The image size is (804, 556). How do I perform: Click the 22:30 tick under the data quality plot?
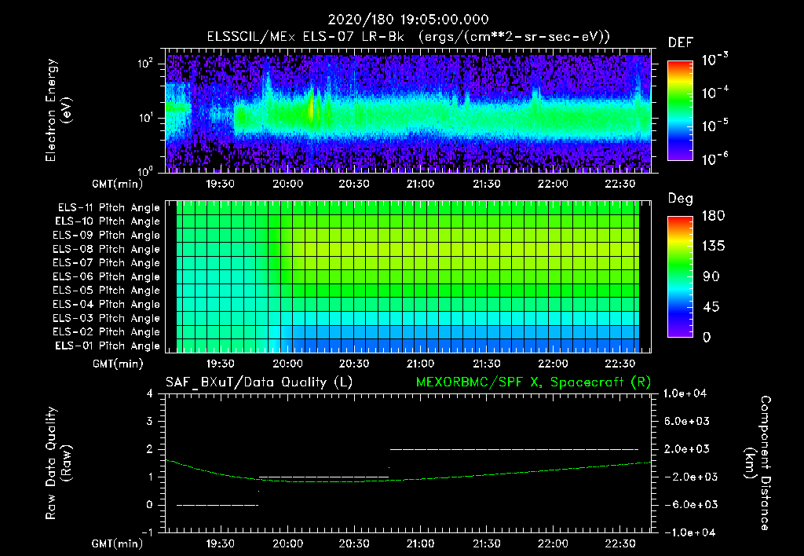[620, 543]
